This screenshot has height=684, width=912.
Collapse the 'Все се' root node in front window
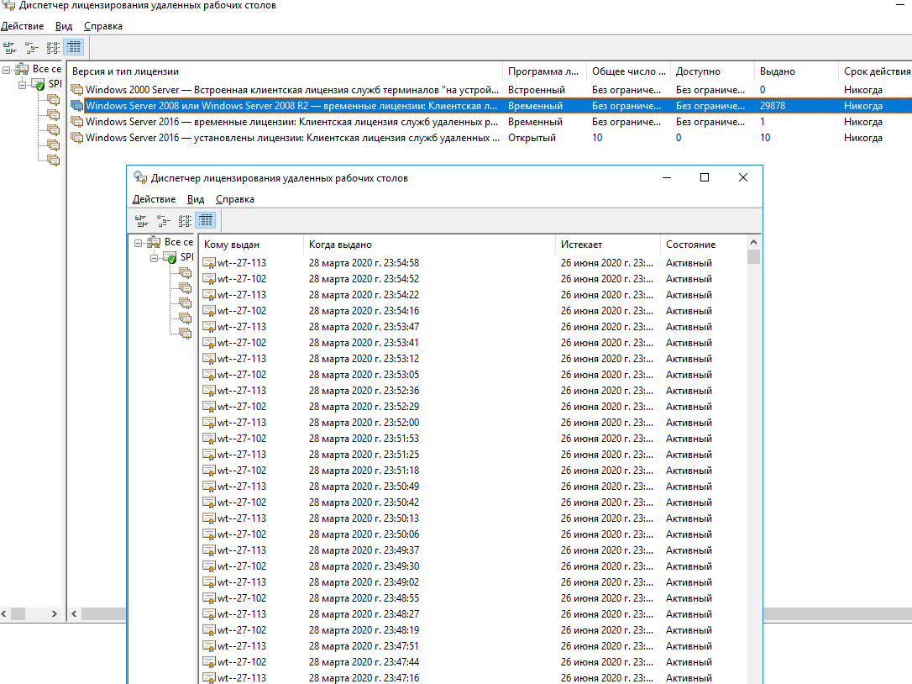tap(139, 242)
